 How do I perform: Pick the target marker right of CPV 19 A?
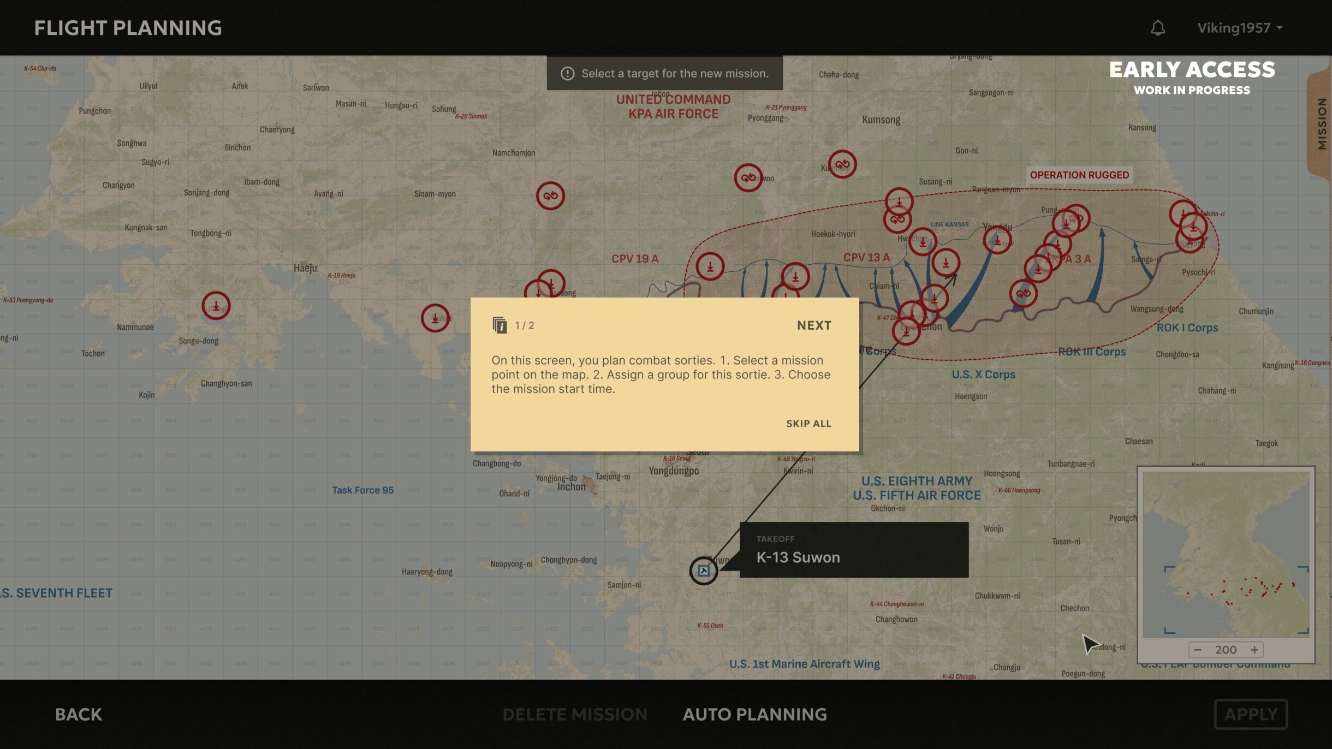(x=710, y=266)
